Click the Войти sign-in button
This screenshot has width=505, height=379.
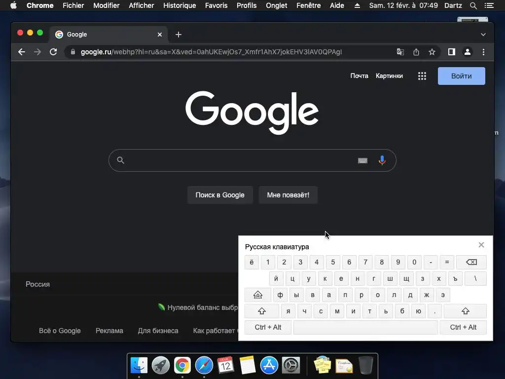point(461,76)
